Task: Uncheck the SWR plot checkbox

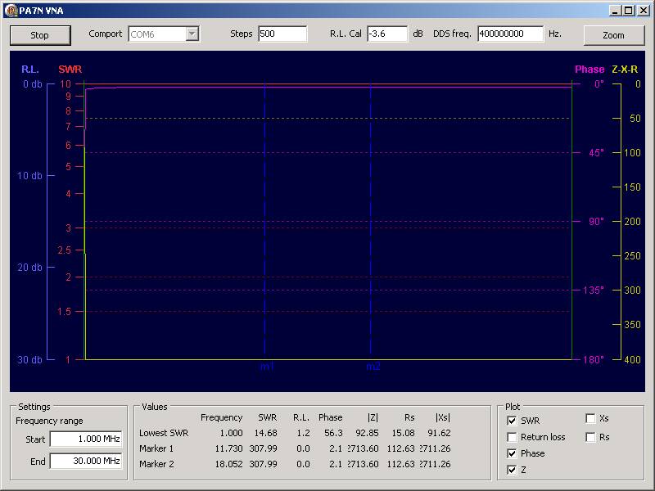Action: coord(513,421)
